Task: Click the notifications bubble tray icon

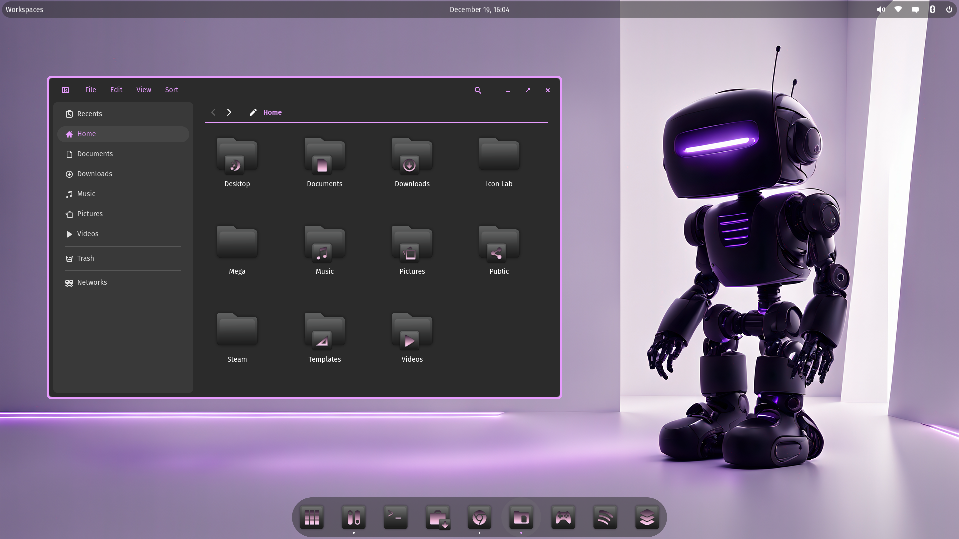Action: [x=915, y=9]
